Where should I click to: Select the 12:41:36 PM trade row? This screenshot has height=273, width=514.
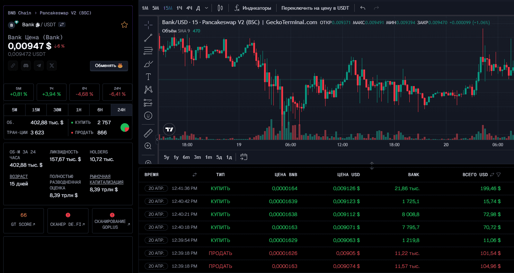click(x=326, y=188)
